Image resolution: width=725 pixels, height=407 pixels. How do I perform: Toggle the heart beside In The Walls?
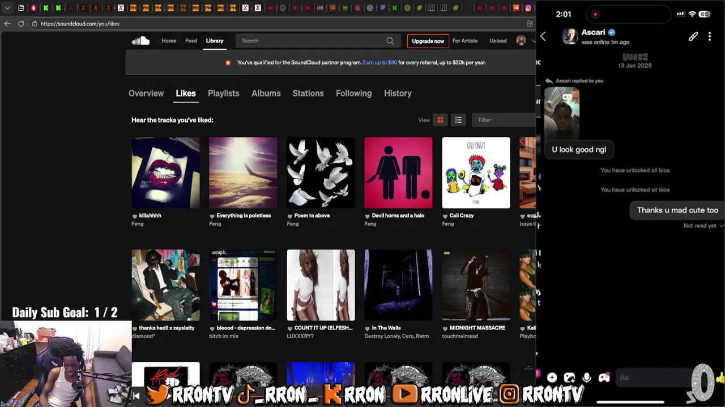click(368, 328)
